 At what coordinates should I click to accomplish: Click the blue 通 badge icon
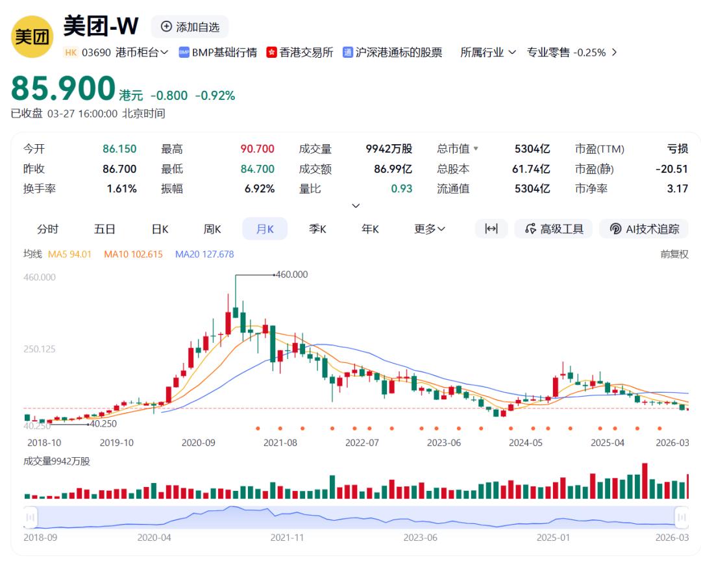point(348,53)
